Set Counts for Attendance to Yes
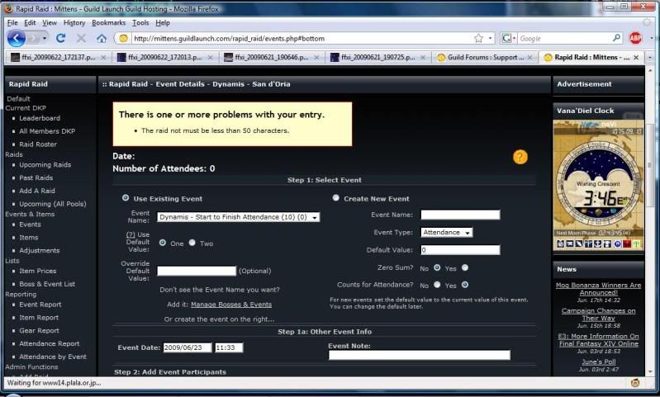This screenshot has width=660, height=397. pyautogui.click(x=465, y=285)
